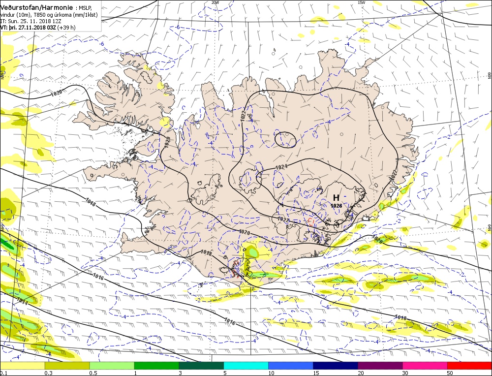Click the '50' legend scale value
Viewport: 492px width, 376px height.
pyautogui.click(x=450, y=373)
